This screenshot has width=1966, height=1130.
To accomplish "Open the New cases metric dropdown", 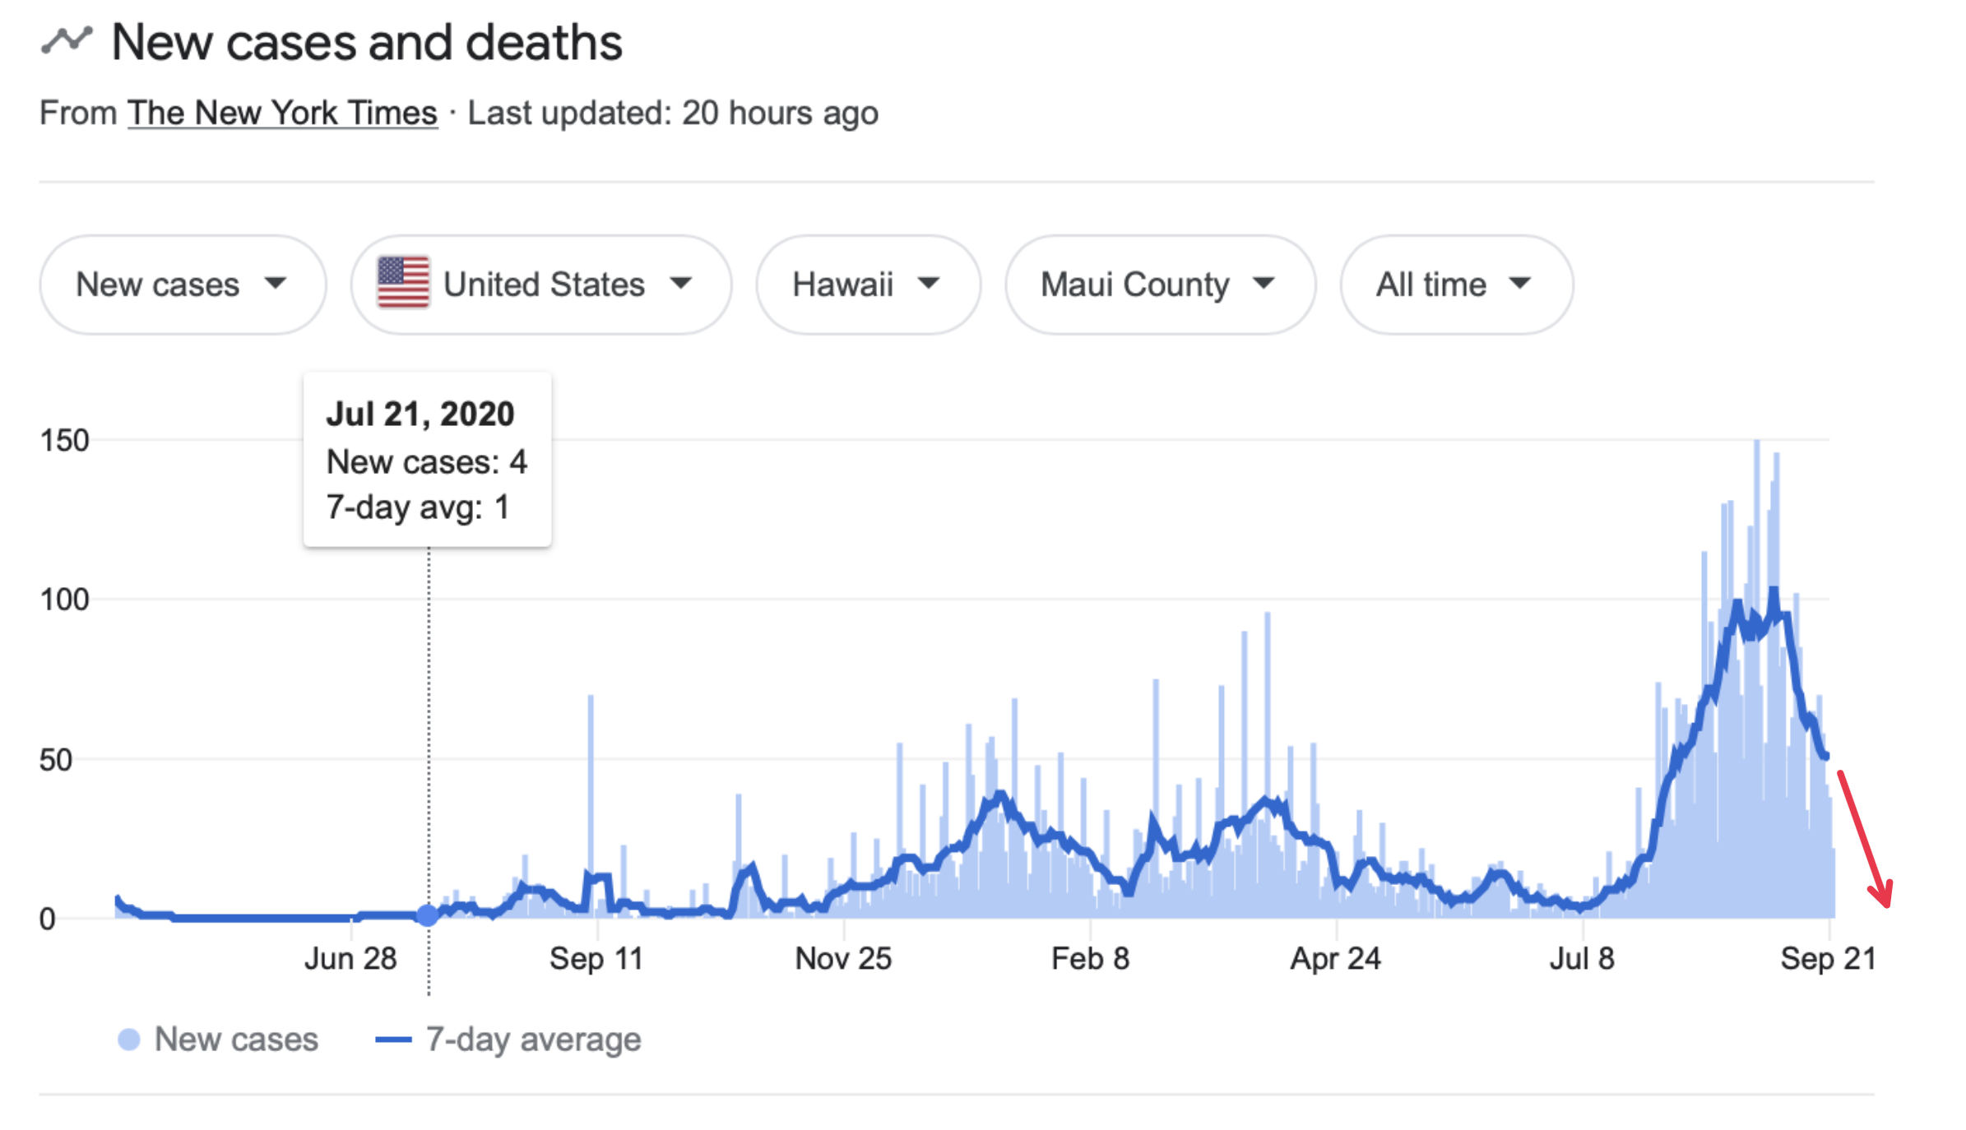I will pos(182,285).
